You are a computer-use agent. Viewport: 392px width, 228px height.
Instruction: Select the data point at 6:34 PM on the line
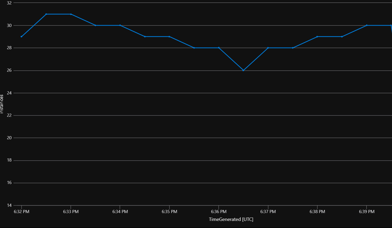coord(120,25)
